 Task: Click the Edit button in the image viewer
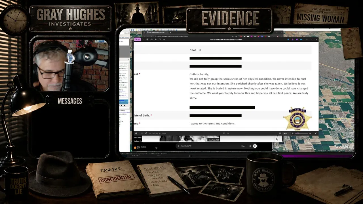(137, 39)
